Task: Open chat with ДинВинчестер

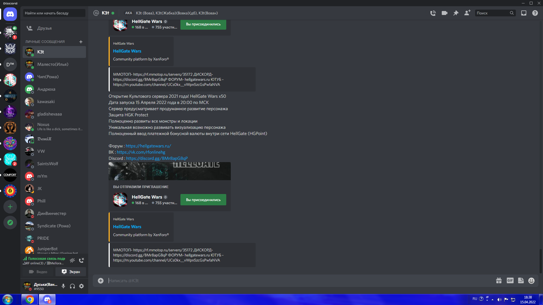Action: click(54, 213)
